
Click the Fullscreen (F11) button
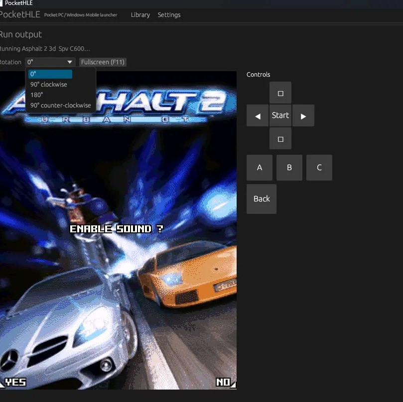click(x=103, y=62)
